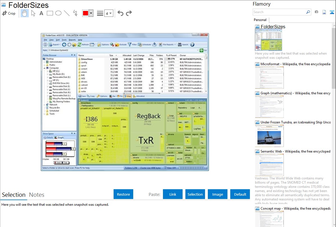Select the freehand scribble tool
This screenshot has width=336, height=227.
(x=75, y=13)
